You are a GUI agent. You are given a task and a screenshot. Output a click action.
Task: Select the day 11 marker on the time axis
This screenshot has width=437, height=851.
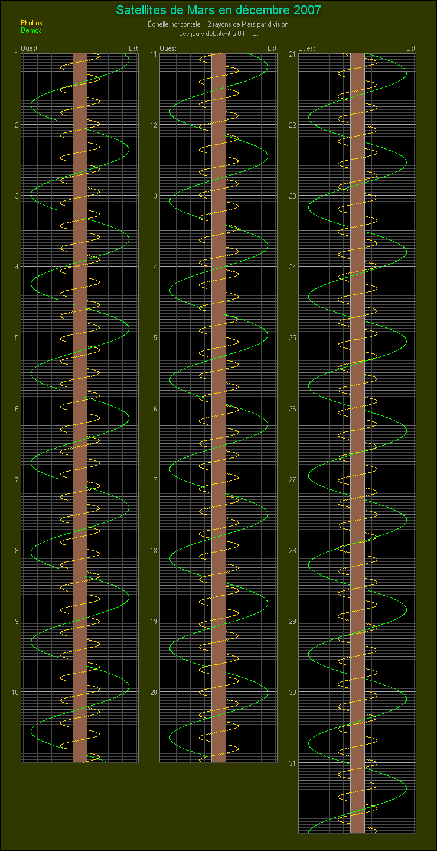153,54
